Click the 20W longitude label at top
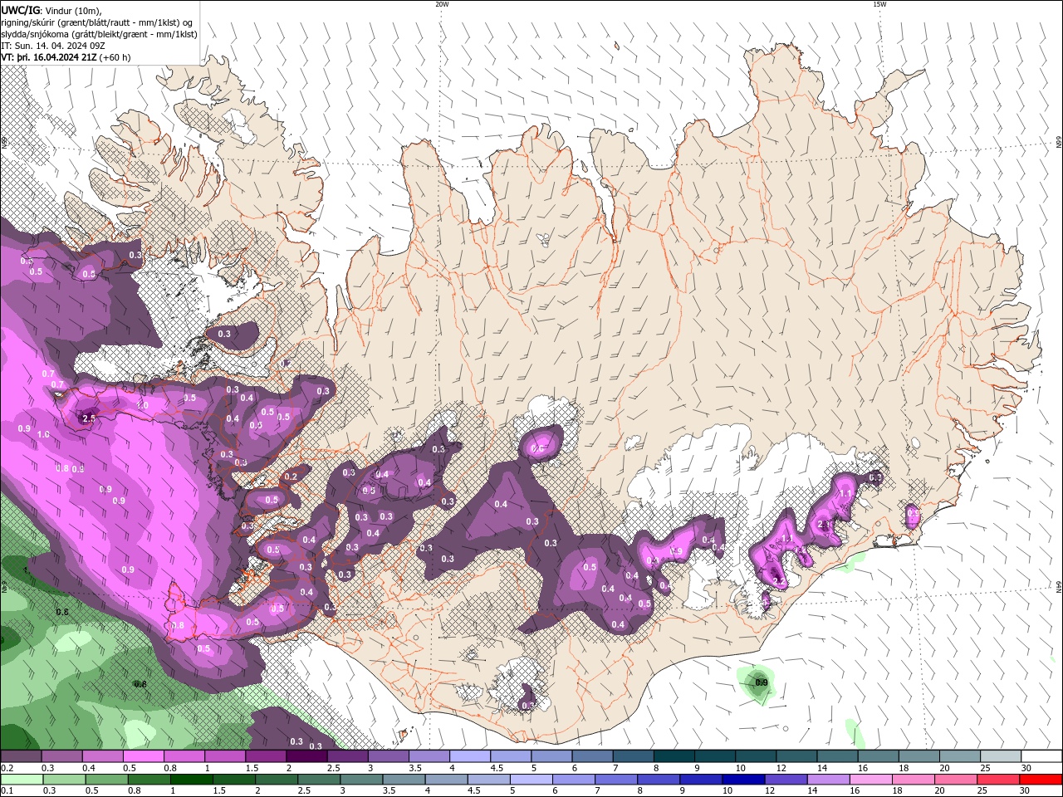Image resolution: width=1063 pixels, height=797 pixels. pos(442,4)
